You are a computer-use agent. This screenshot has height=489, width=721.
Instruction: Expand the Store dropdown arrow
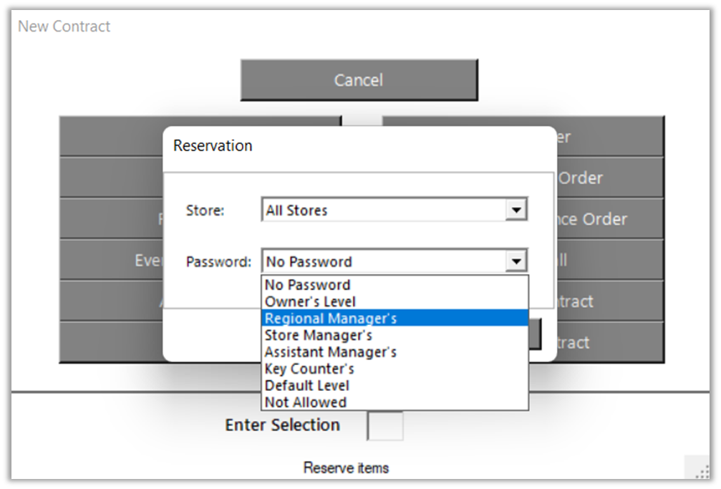tap(516, 210)
